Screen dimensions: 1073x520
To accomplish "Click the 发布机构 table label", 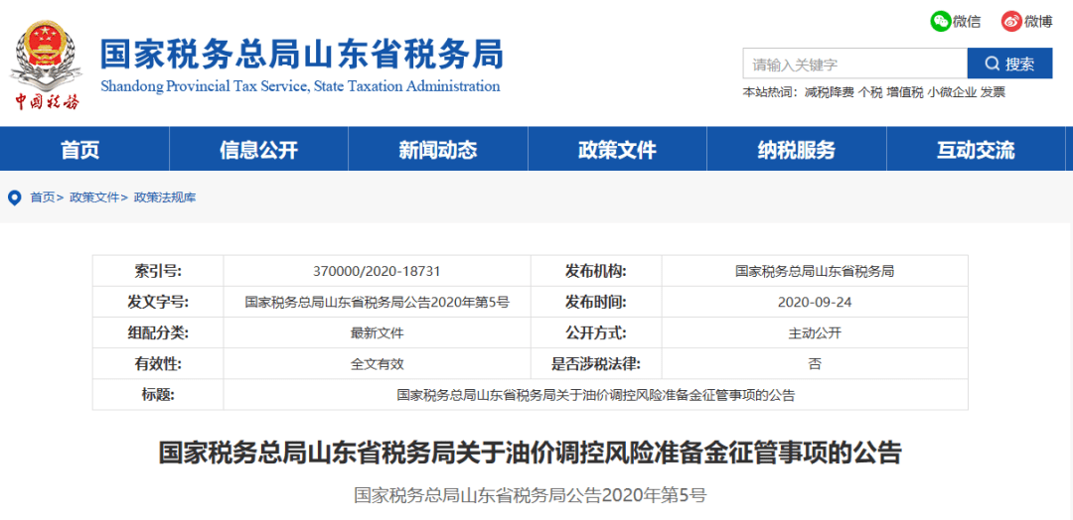I will [x=595, y=271].
